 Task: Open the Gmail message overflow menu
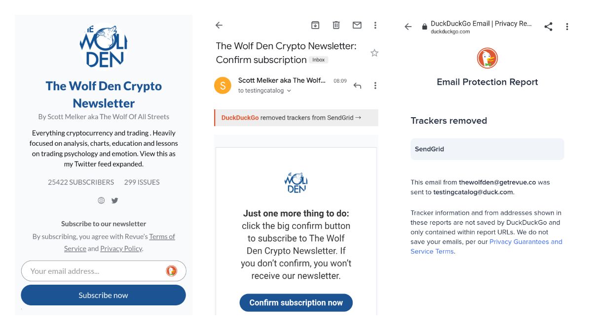375,85
